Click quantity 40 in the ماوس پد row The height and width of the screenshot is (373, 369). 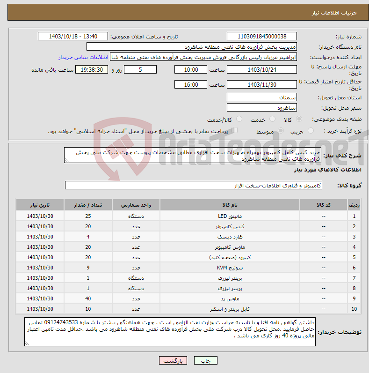point(88,298)
